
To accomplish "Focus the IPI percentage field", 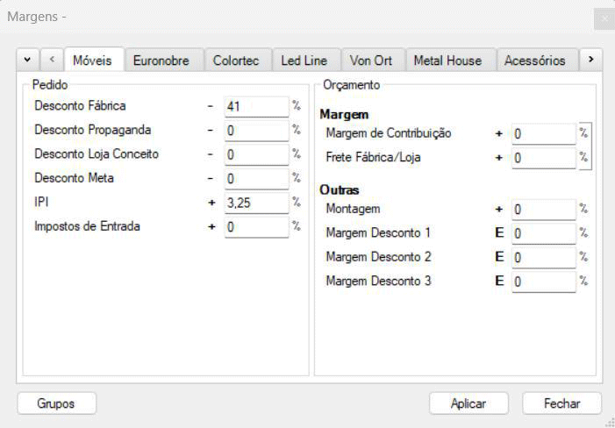I will pos(255,203).
